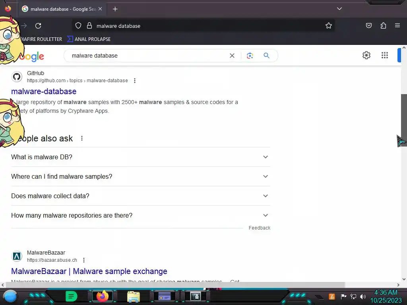Open a new tab with the plus button

coord(115,9)
